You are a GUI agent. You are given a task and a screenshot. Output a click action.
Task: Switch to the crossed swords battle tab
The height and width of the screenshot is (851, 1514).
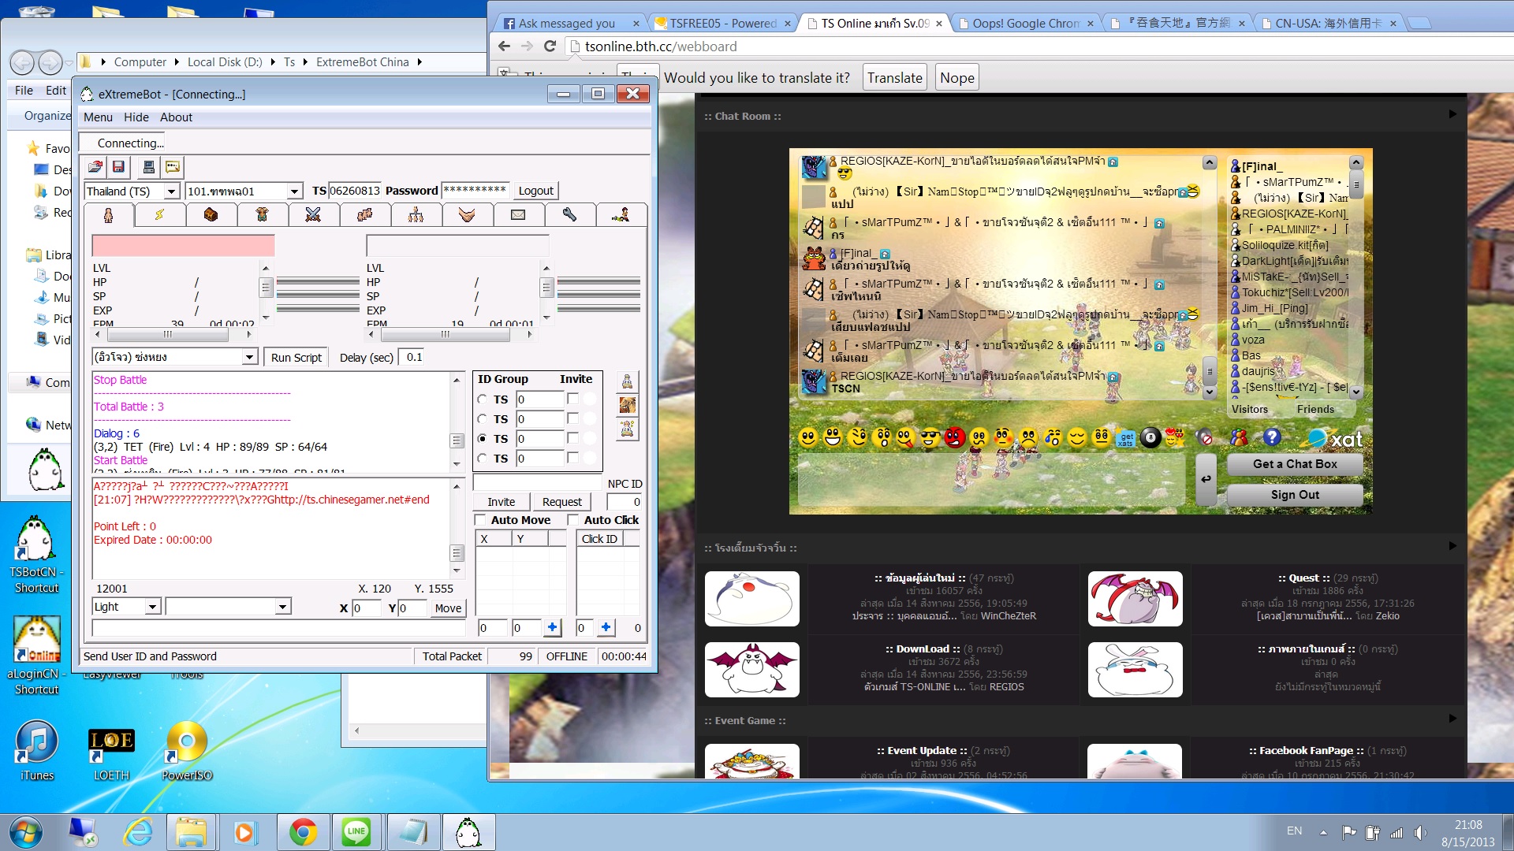[x=313, y=214]
